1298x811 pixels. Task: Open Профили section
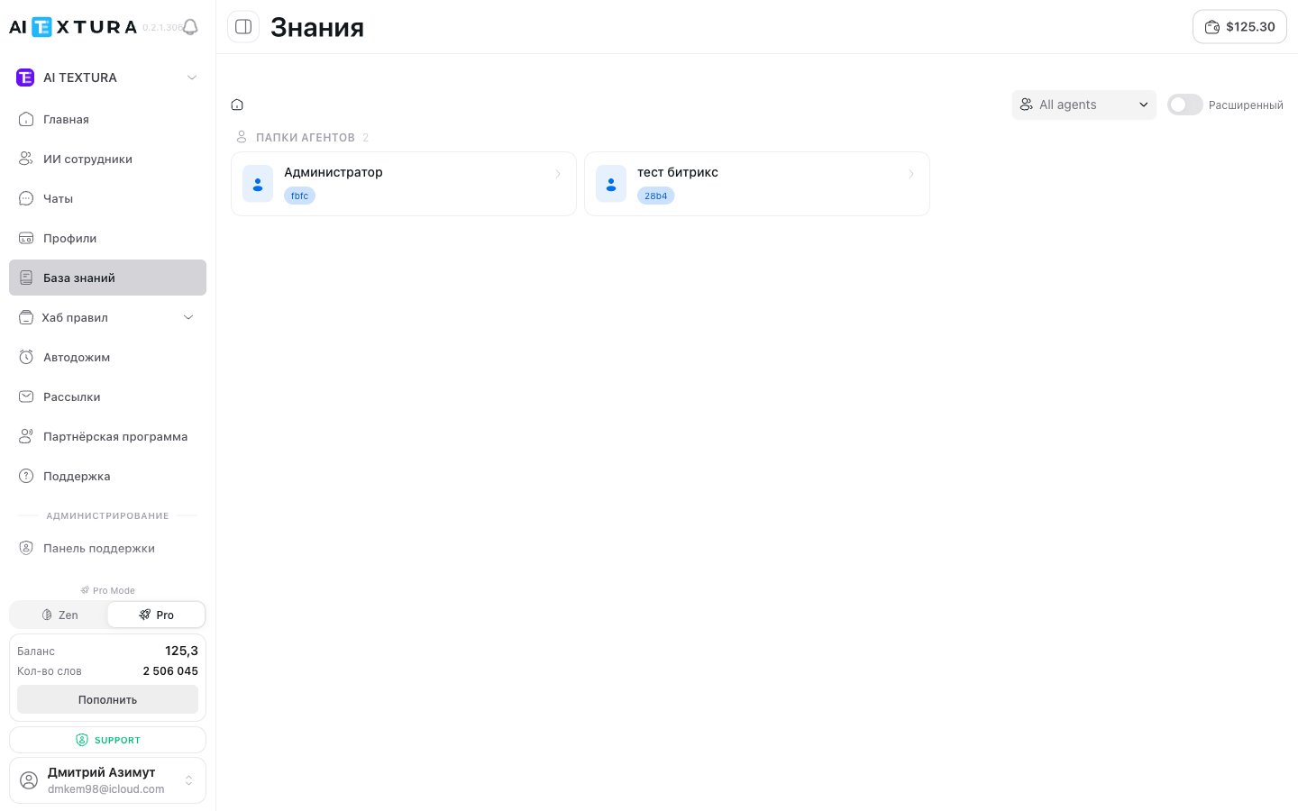107,238
